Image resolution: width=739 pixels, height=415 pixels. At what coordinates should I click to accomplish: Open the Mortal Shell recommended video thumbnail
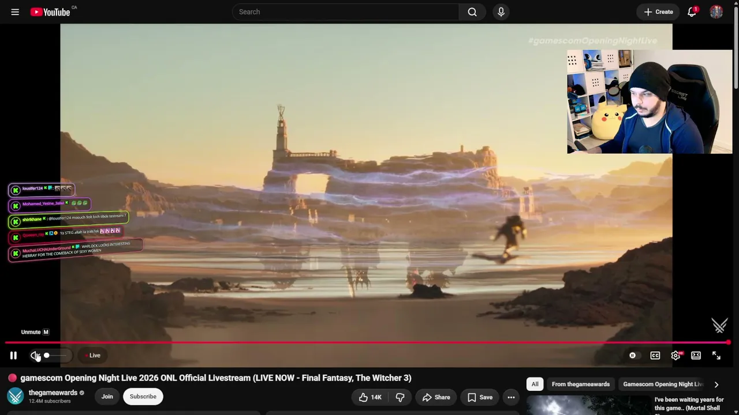click(588, 405)
